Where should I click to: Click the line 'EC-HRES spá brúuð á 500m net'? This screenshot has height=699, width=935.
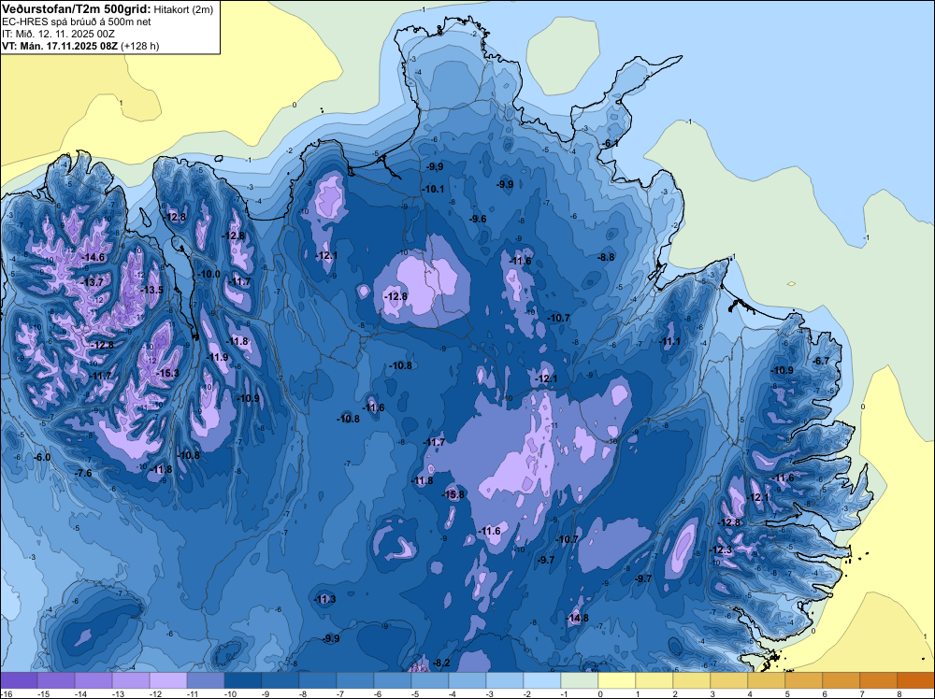[77, 22]
